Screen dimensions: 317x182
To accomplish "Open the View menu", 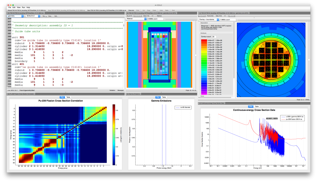I will point(19,7).
